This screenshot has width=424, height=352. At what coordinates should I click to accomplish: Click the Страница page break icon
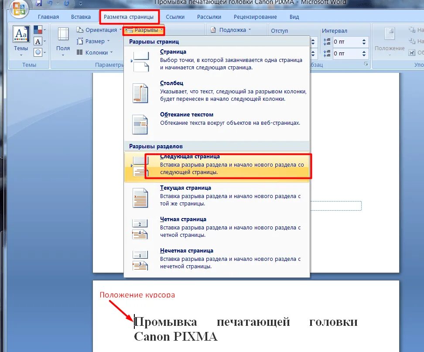tap(140, 62)
